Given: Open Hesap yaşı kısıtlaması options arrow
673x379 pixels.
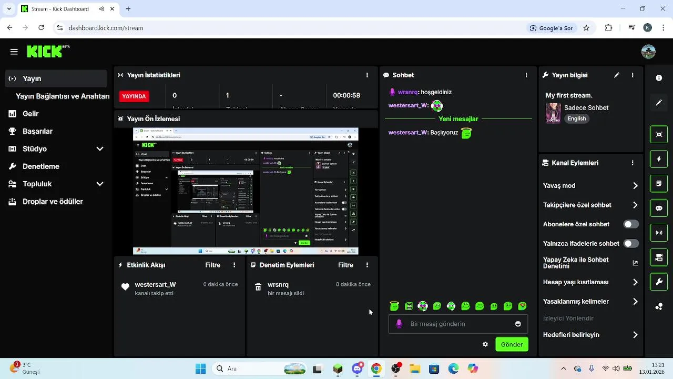Looking at the screenshot, I should tap(635, 283).
